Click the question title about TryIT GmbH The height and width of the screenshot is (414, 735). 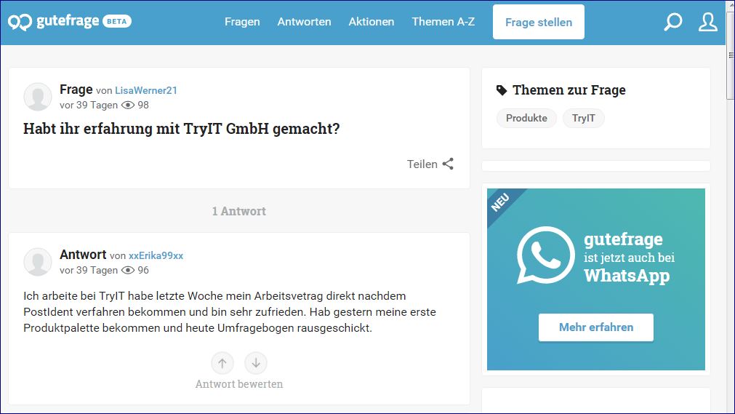[182, 129]
